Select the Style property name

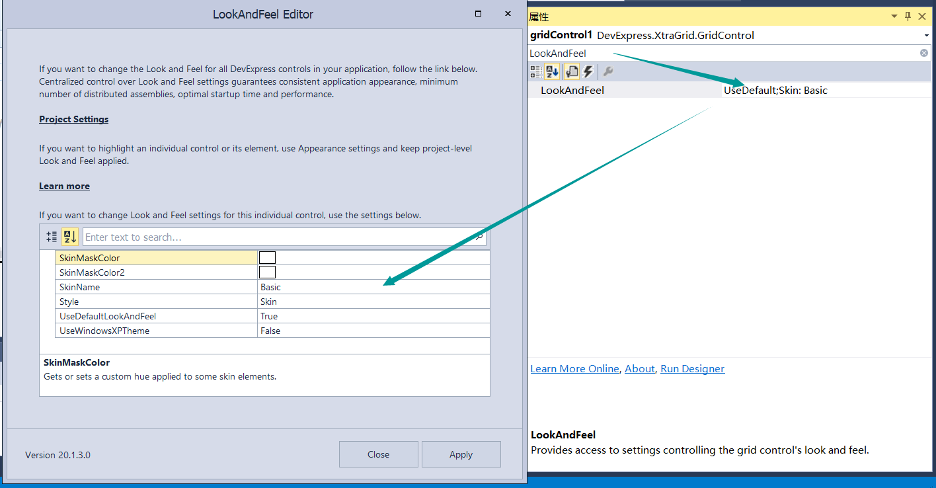click(x=69, y=302)
